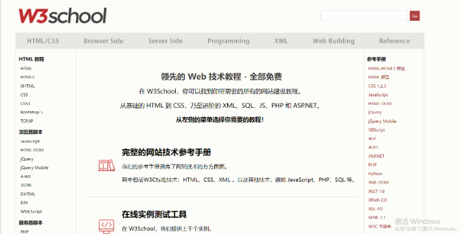Open HTML 颜色 reference link
The height and width of the screenshot is (234, 462).
[x=378, y=77]
